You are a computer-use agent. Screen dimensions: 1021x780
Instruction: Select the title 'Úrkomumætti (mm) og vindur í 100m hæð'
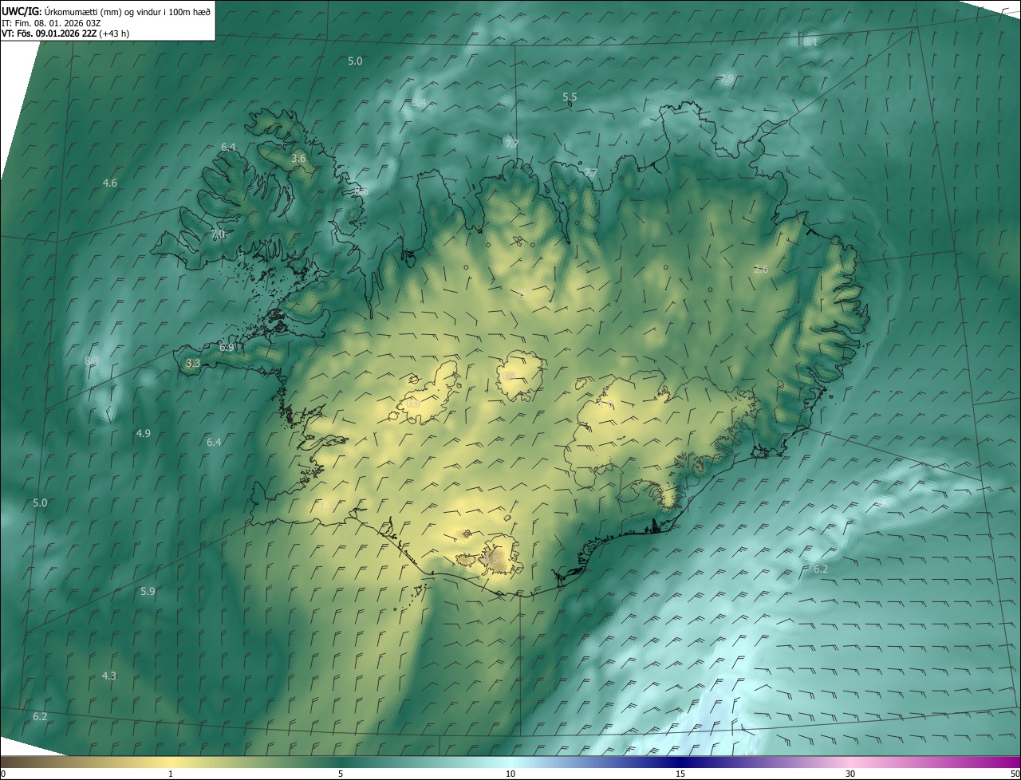pos(128,11)
